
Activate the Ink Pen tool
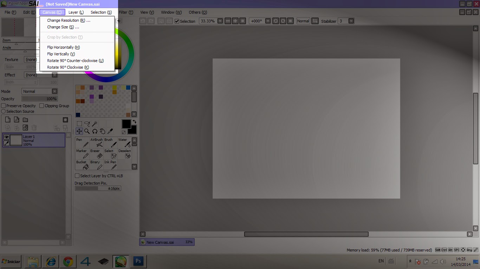(x=111, y=165)
